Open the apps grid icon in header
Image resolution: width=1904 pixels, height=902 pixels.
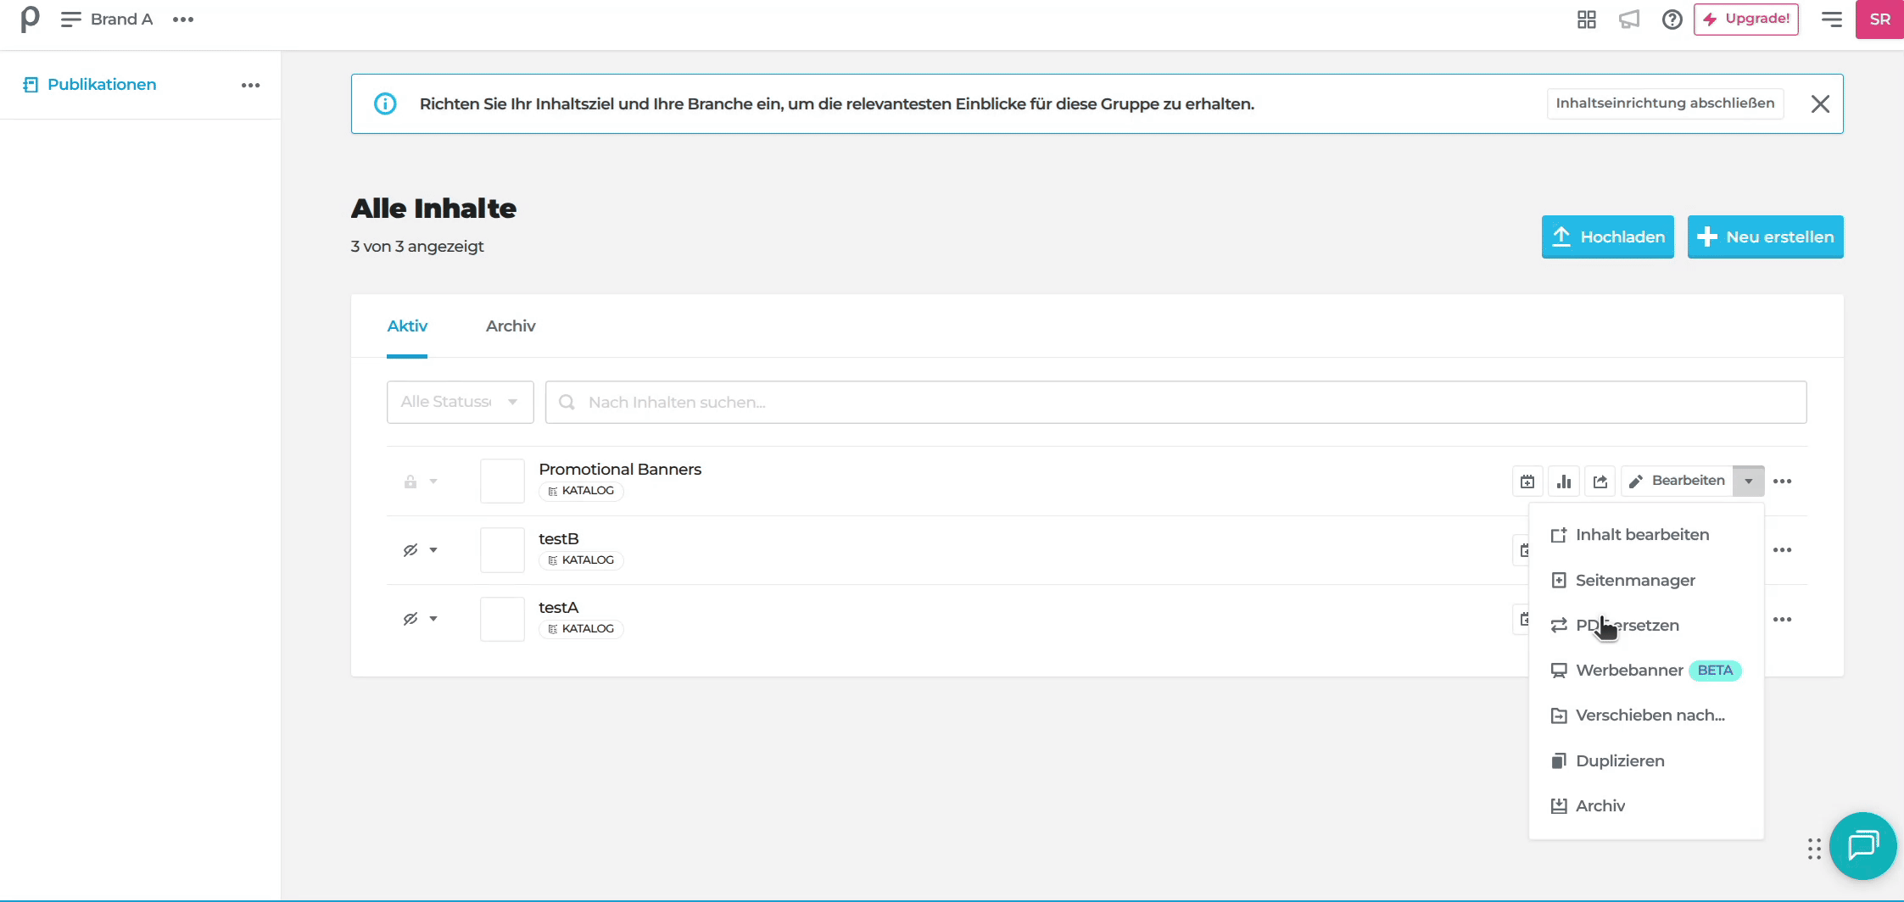[x=1587, y=19]
